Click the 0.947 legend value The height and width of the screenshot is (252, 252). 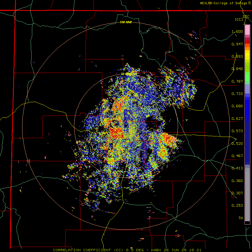(x=237, y=44)
